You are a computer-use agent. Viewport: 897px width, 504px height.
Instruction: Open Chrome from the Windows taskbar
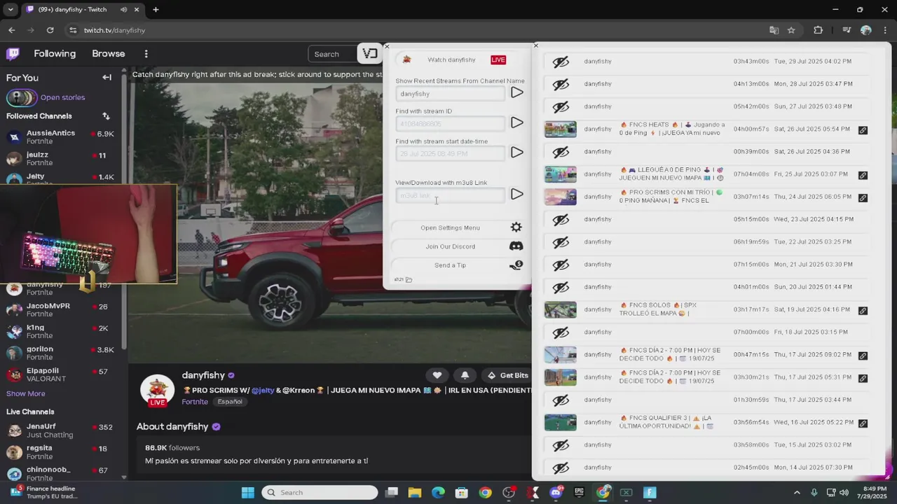[485, 493]
